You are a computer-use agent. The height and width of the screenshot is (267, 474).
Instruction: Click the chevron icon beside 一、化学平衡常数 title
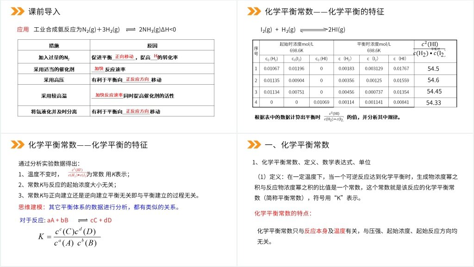[254, 145]
